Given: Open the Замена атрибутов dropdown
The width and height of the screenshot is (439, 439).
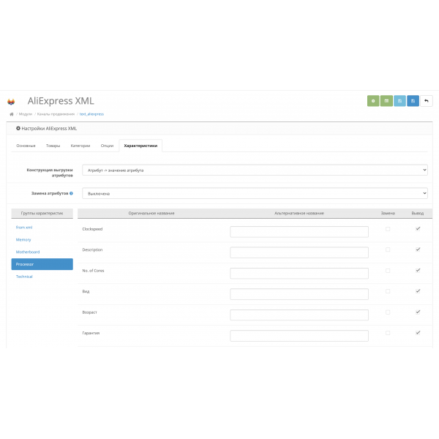Looking at the screenshot, I should tap(255, 193).
